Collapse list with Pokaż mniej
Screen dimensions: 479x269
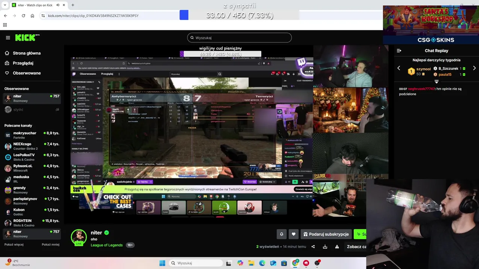pos(51,245)
